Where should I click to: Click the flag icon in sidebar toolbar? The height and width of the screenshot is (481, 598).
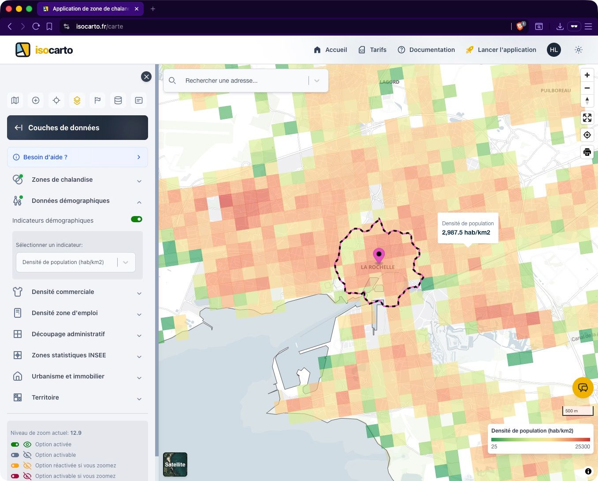point(97,100)
